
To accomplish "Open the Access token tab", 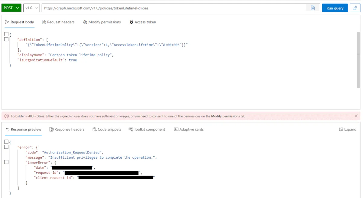I will pyautogui.click(x=142, y=22).
